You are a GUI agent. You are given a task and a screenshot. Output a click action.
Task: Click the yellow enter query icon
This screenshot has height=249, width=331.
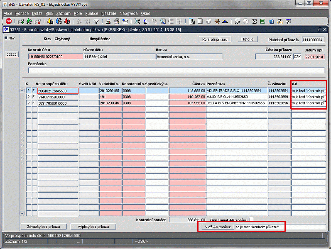(x=50, y=21)
